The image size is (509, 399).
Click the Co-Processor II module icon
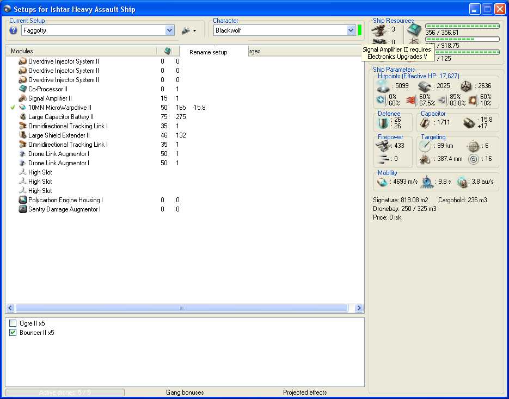coord(23,89)
